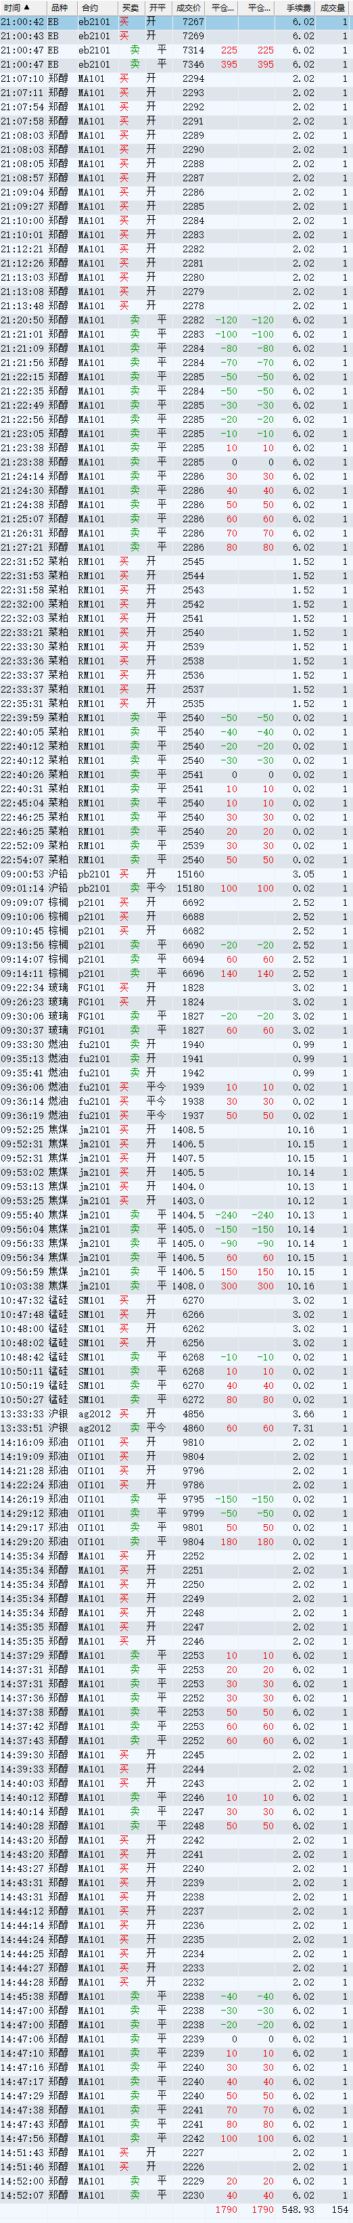Select the highlighted 21:00:42 EB trade row
Viewport: 353px width, 2223px height.
pos(176,22)
